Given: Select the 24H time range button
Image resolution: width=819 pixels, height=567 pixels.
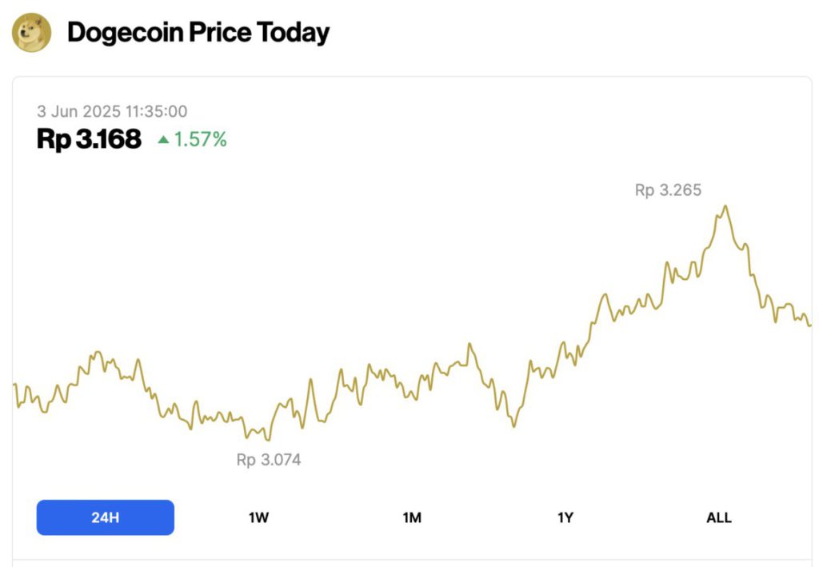Looking at the screenshot, I should pyautogui.click(x=105, y=517).
